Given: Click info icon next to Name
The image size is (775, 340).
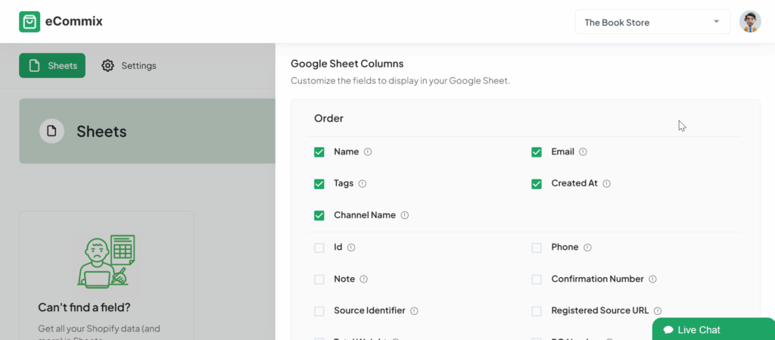Looking at the screenshot, I should 368,151.
